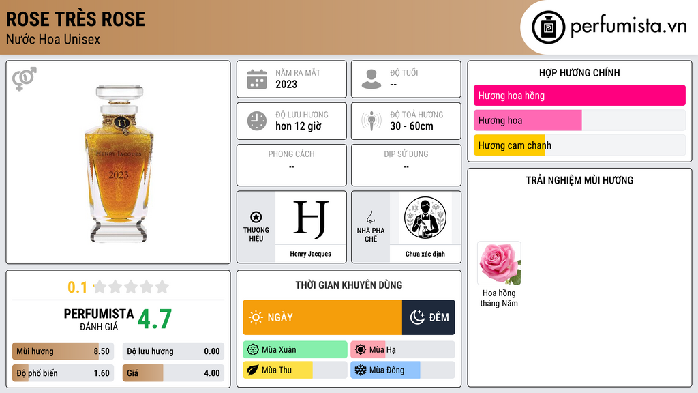Click the calendar icon beside Năm ra mắt
Screen dimensions: 698x393
257,79
